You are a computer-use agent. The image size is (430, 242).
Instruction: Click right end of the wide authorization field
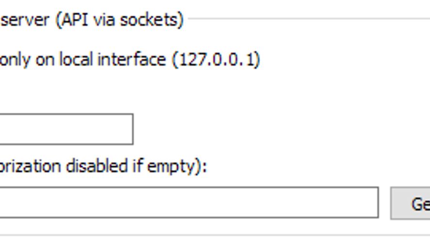click(x=368, y=203)
